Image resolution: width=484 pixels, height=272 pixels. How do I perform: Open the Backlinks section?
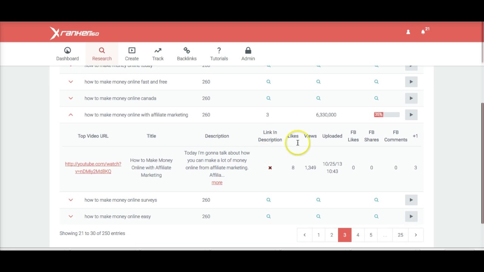click(186, 54)
